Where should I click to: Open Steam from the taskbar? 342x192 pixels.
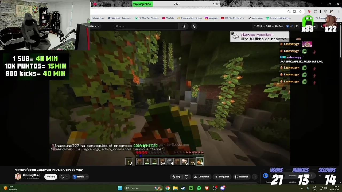[183, 188]
